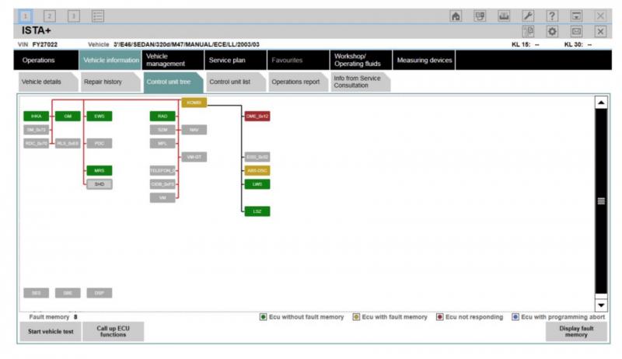Screen dimensions: 622x359
Task: Select the RDC_0x70 control unit node
Action: tap(36, 144)
